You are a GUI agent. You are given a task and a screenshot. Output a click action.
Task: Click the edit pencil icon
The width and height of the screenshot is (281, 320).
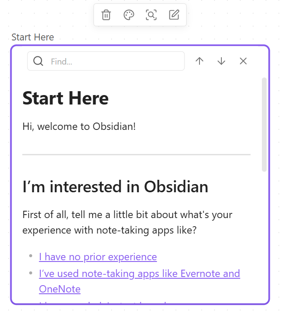coord(174,15)
